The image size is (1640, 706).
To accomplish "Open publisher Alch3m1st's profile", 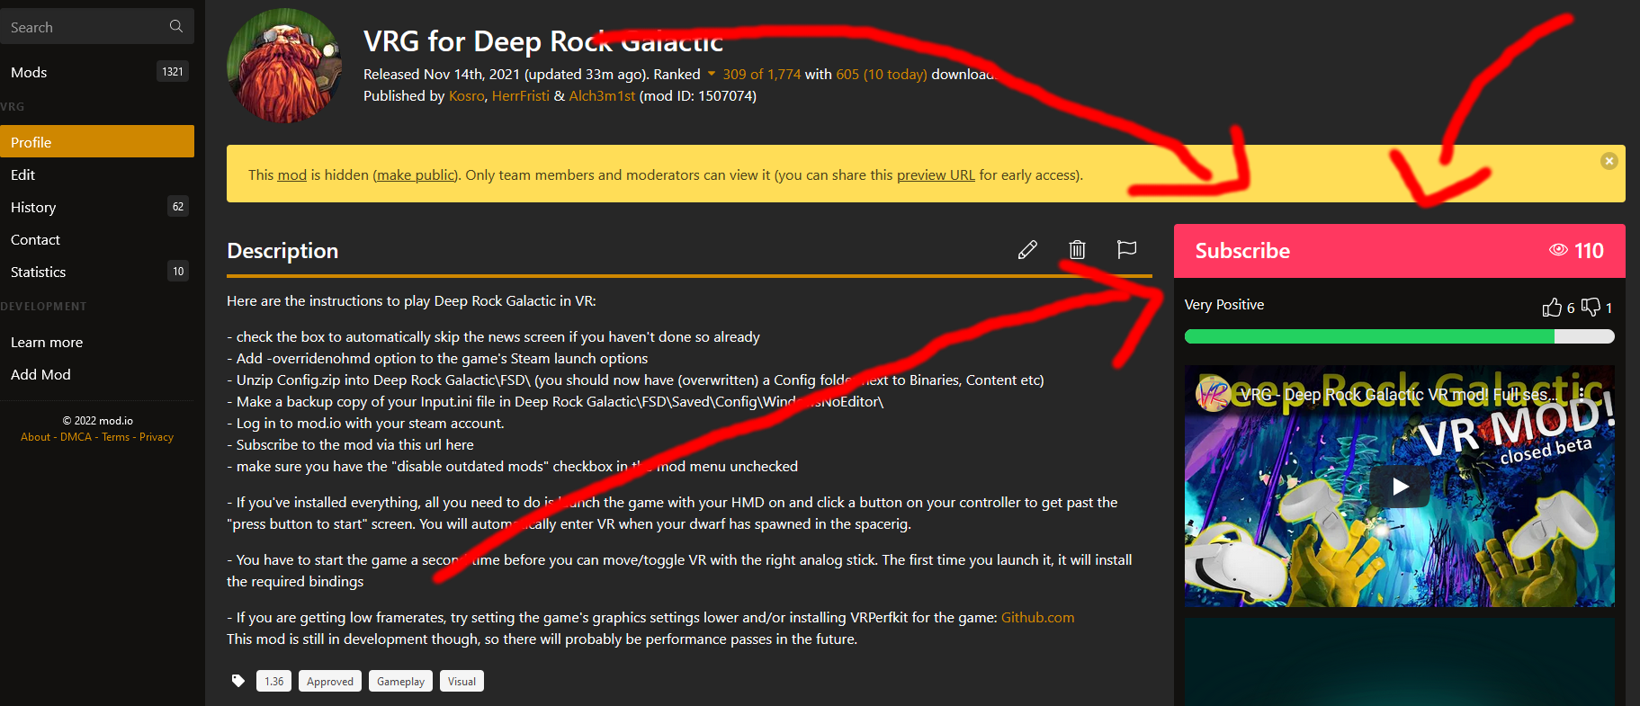I will pos(602,95).
